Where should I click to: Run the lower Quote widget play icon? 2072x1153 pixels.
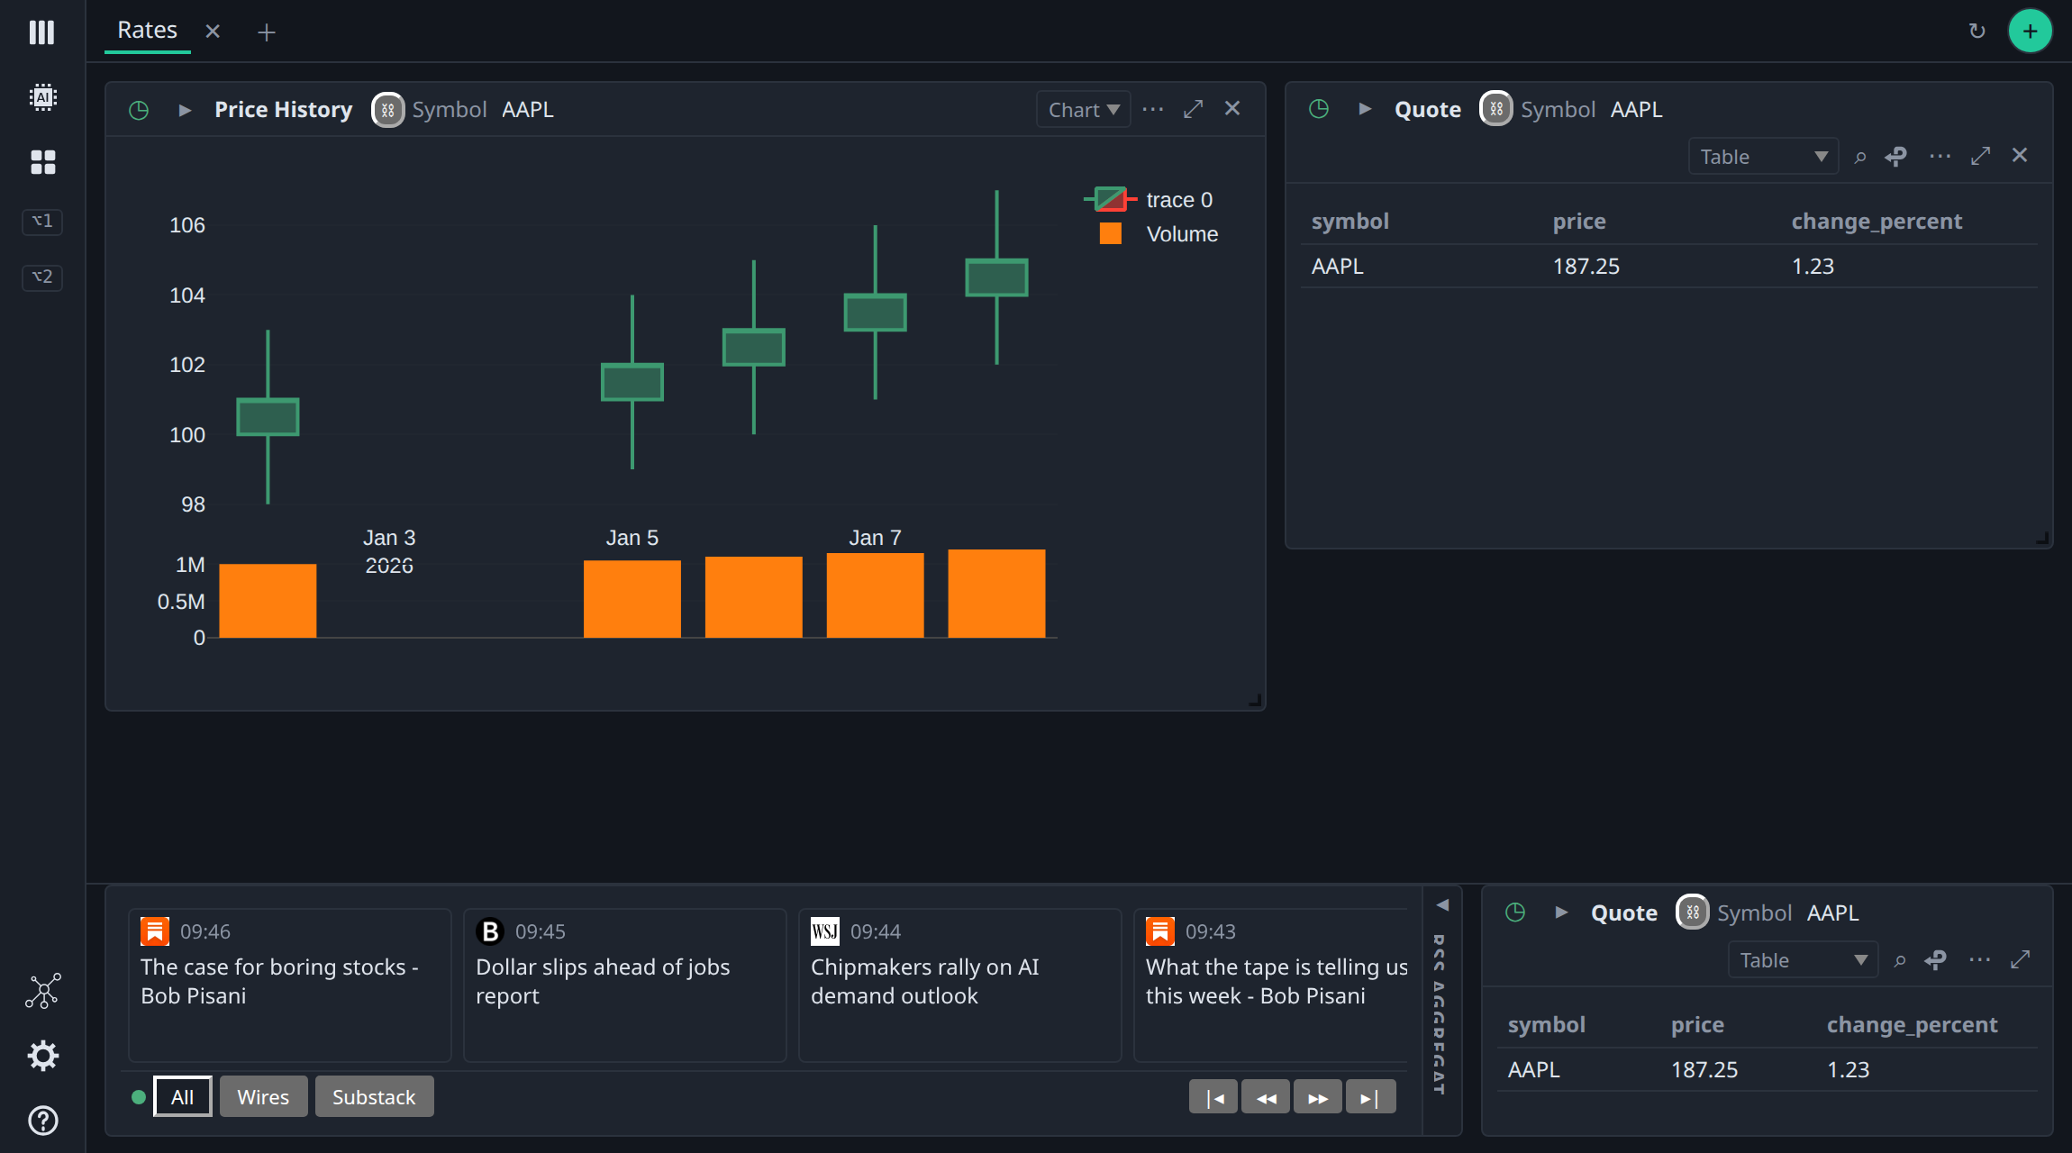click(1561, 912)
